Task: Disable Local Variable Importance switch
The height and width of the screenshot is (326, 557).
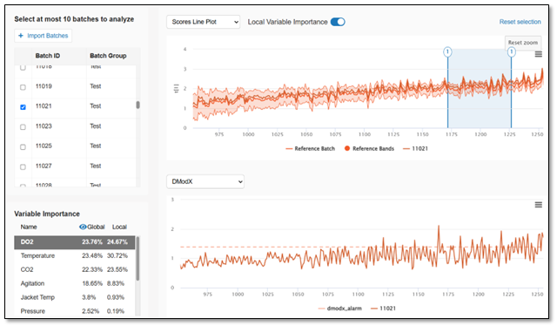Action: tap(338, 22)
